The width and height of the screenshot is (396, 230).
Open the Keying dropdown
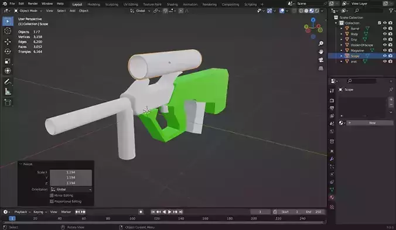(40, 212)
